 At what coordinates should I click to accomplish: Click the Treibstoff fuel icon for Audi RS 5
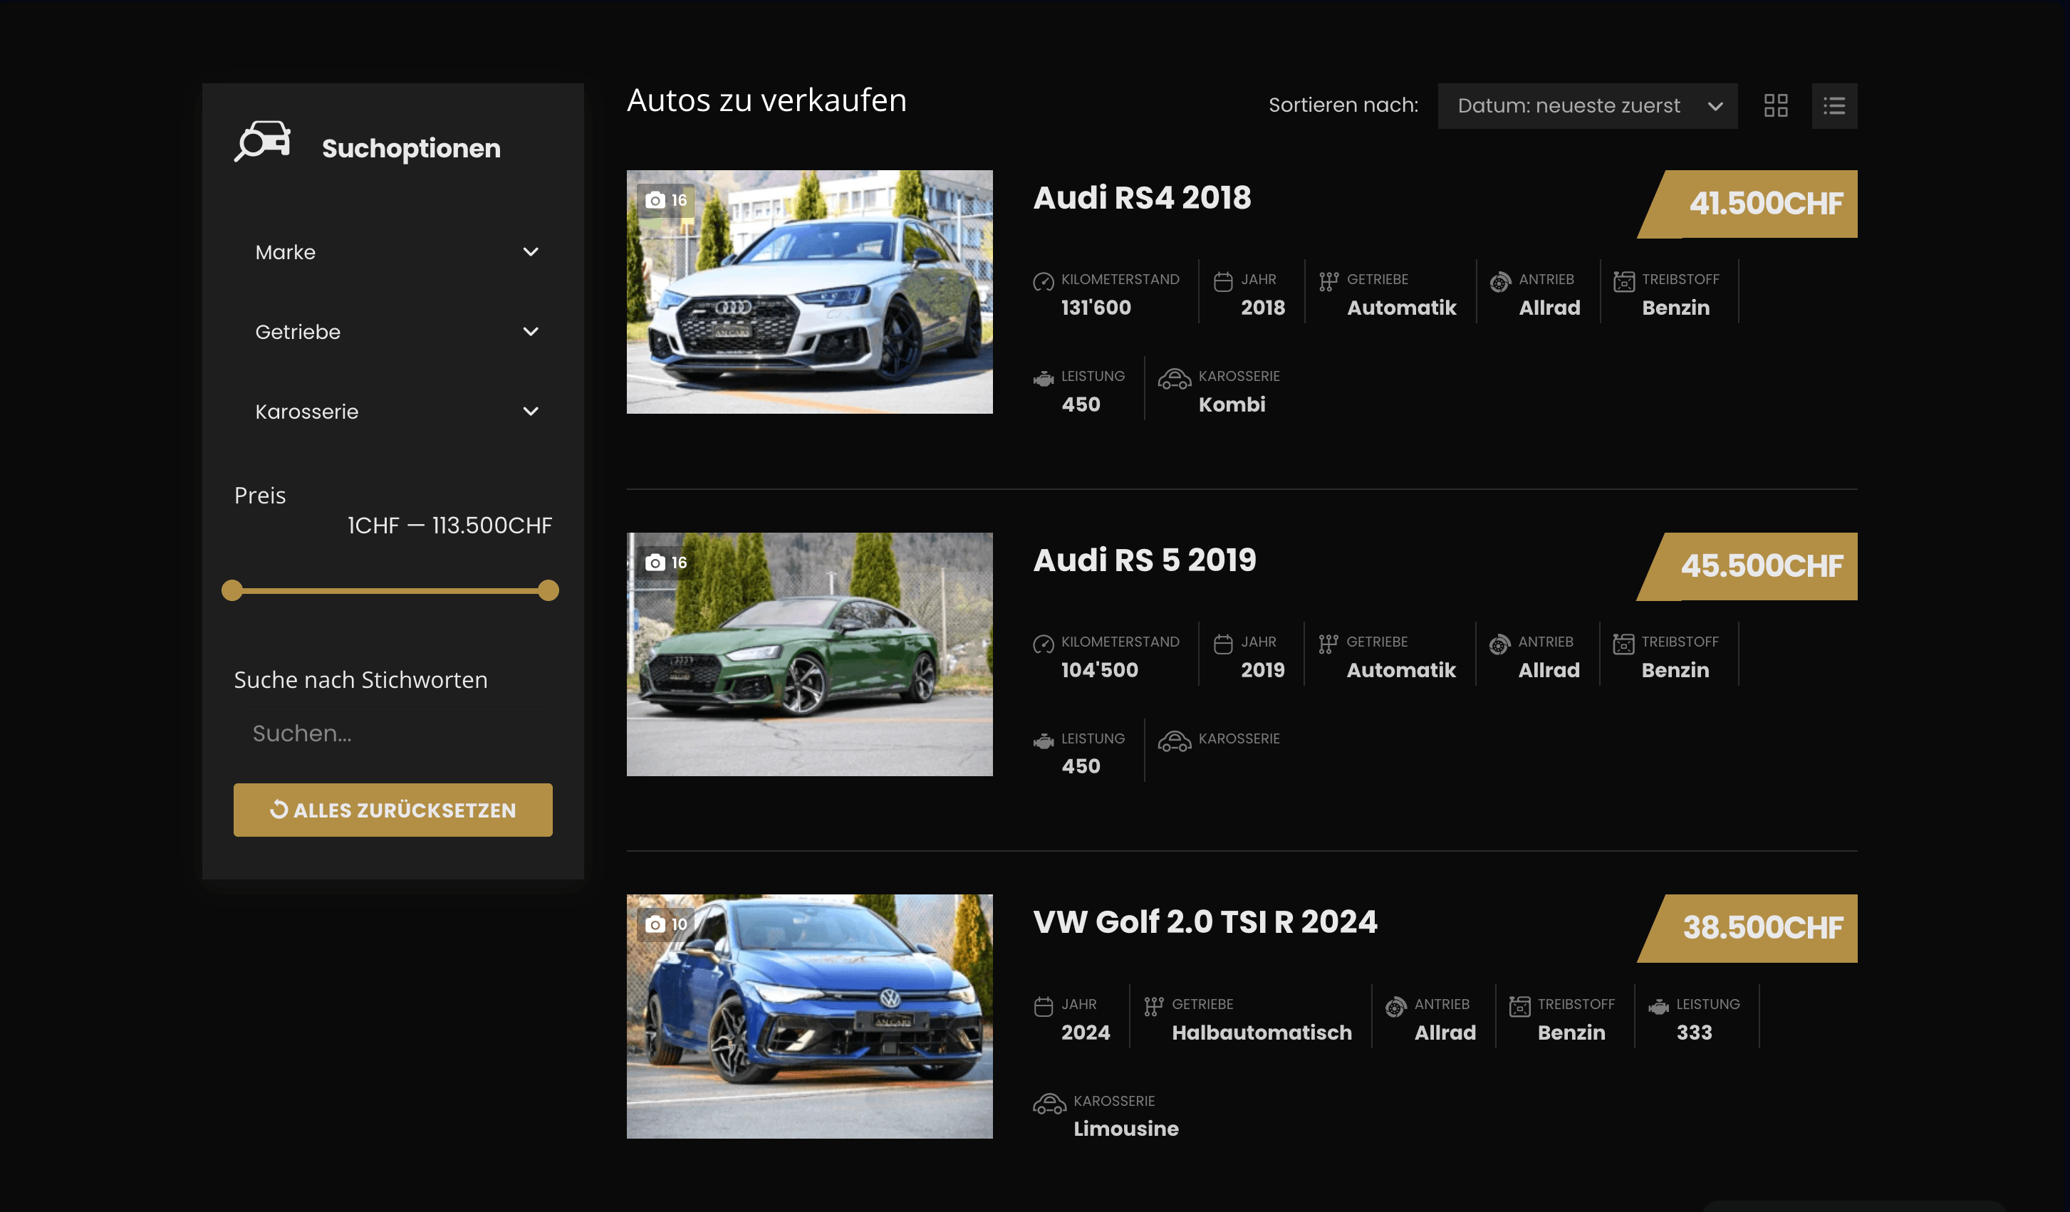point(1623,644)
